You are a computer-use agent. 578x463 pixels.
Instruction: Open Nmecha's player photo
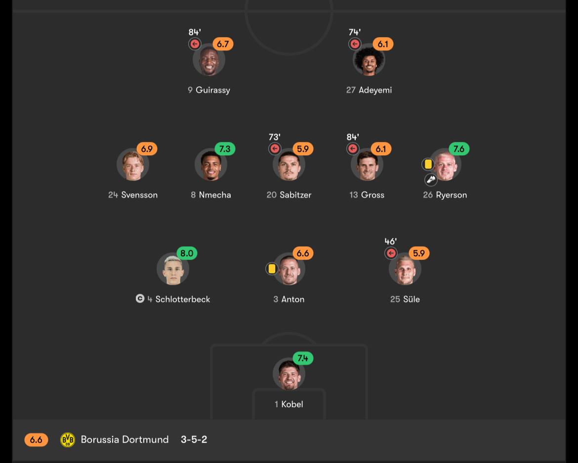tap(210, 165)
